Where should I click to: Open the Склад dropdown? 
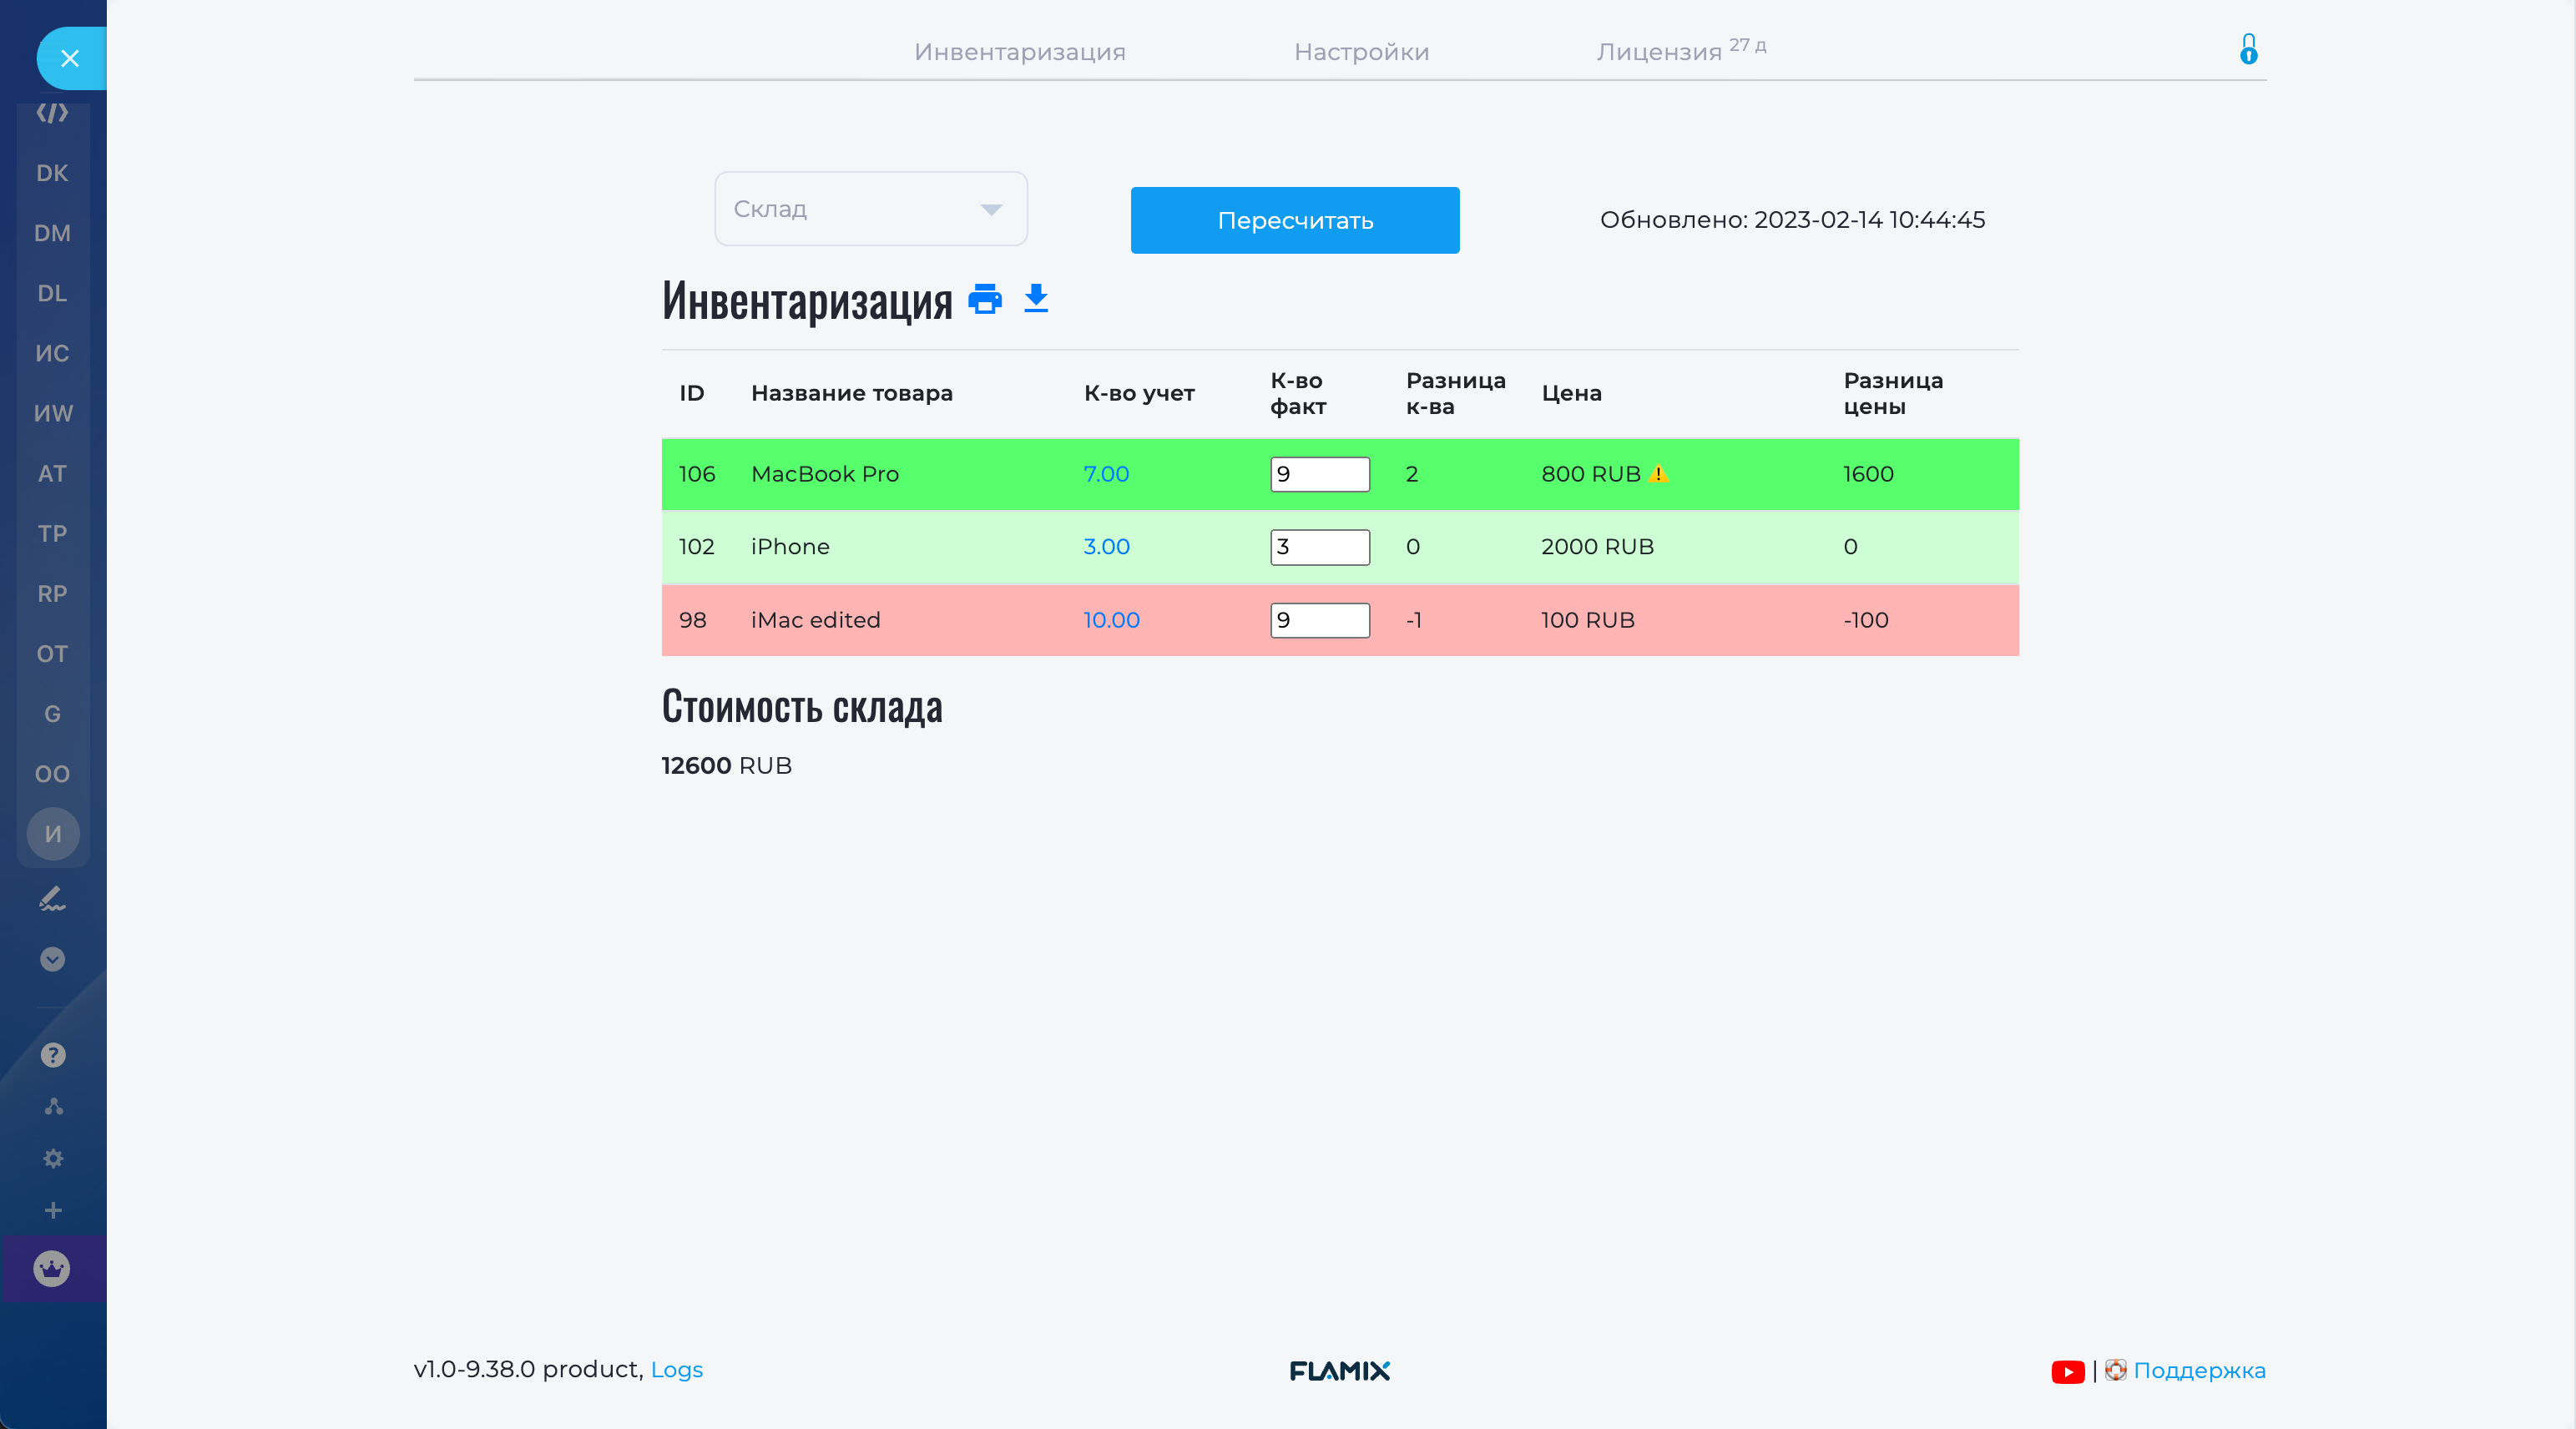[x=870, y=209]
